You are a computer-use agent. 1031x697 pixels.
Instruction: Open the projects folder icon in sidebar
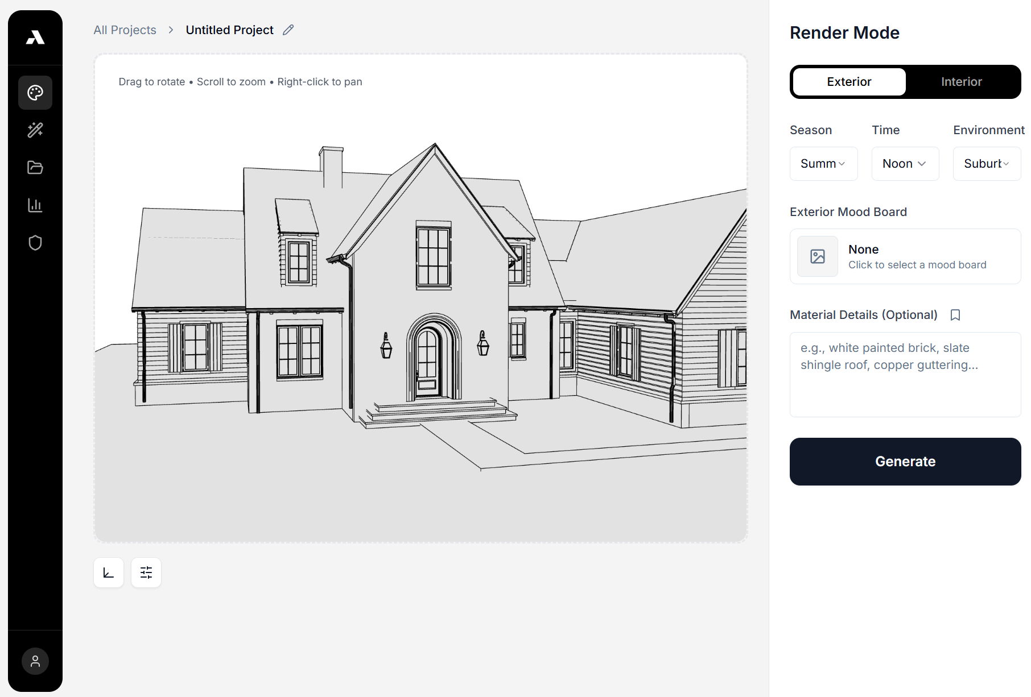pyautogui.click(x=35, y=167)
